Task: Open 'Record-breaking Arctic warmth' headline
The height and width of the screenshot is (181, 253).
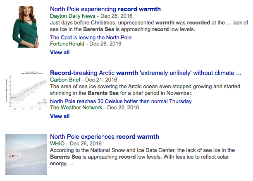Action: [x=146, y=73]
